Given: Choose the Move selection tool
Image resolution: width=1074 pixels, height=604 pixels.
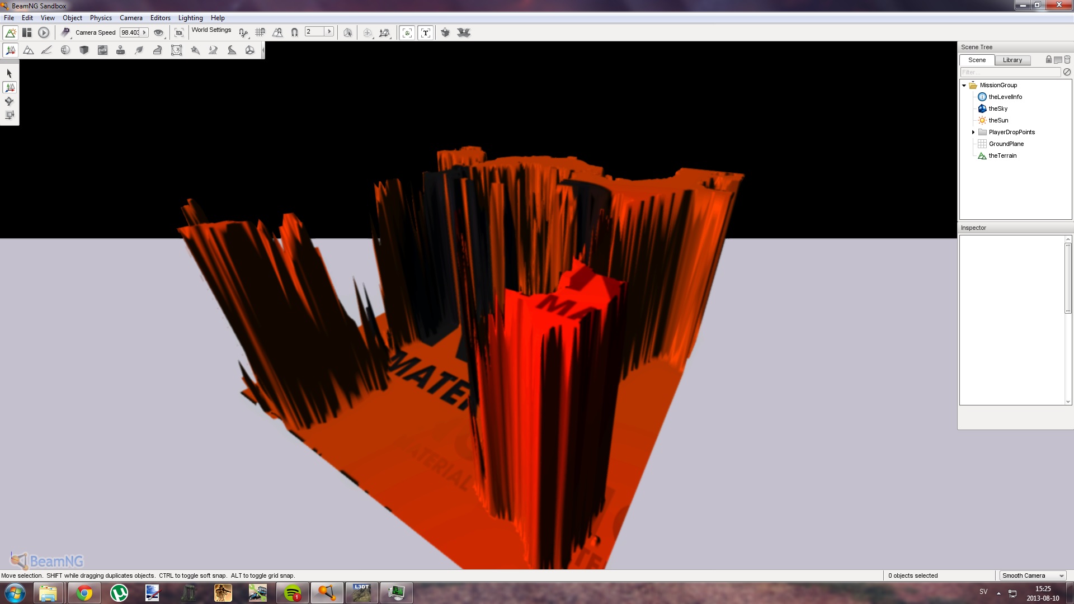Looking at the screenshot, I should [10, 87].
